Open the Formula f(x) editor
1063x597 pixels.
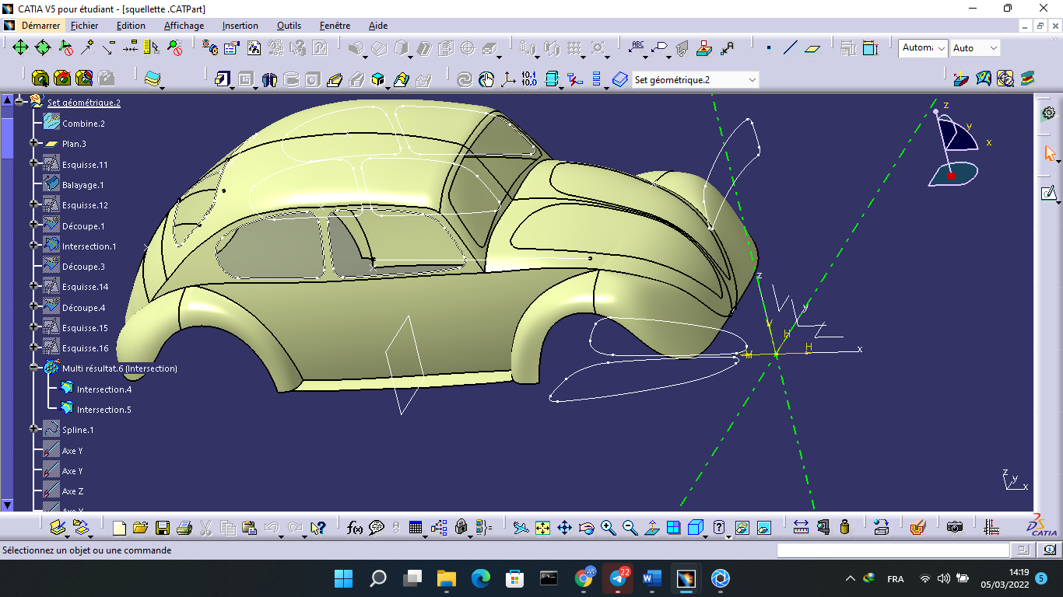click(354, 528)
